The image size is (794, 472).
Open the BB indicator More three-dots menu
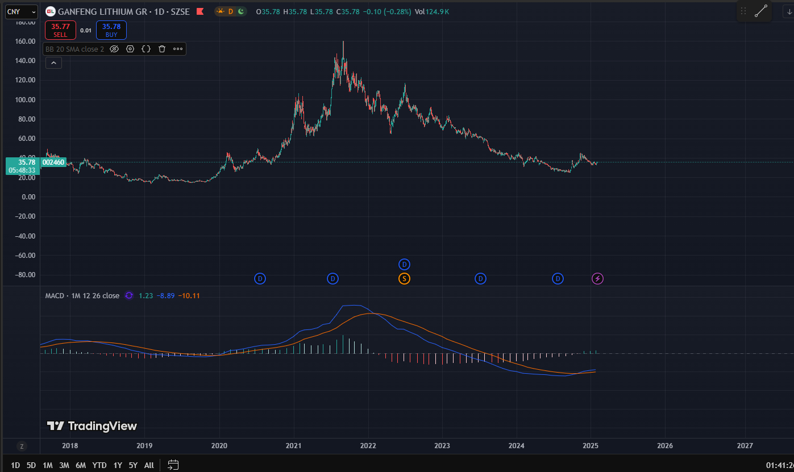point(178,49)
